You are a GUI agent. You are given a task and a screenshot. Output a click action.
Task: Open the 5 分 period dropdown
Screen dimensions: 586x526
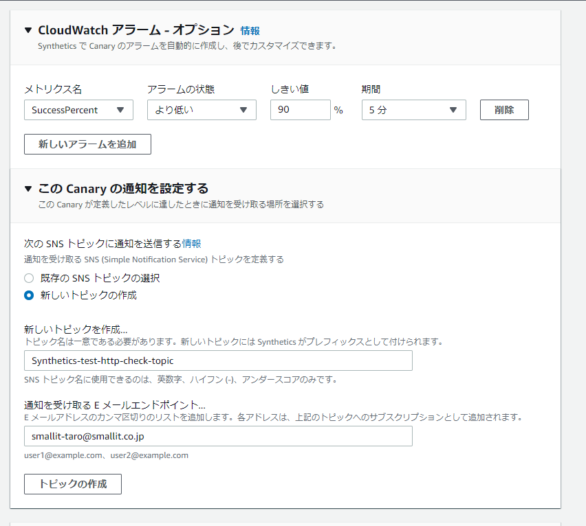tap(413, 110)
